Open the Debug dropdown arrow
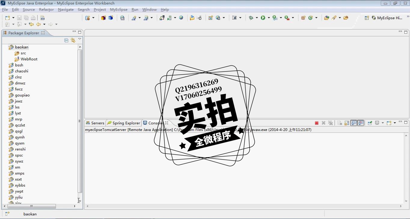Screen dimensions: 410x219 tap(256, 18)
